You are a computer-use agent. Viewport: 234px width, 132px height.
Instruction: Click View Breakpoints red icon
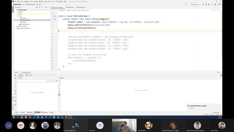(15, 91)
